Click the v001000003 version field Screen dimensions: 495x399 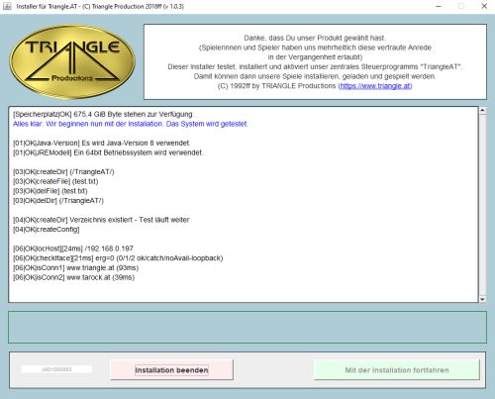56,369
